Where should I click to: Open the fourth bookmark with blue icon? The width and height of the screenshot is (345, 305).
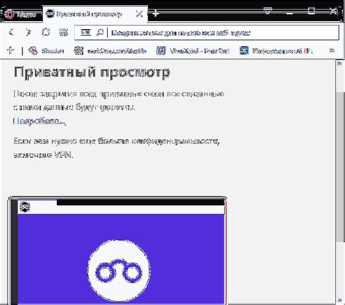pyautogui.click(x=276, y=51)
